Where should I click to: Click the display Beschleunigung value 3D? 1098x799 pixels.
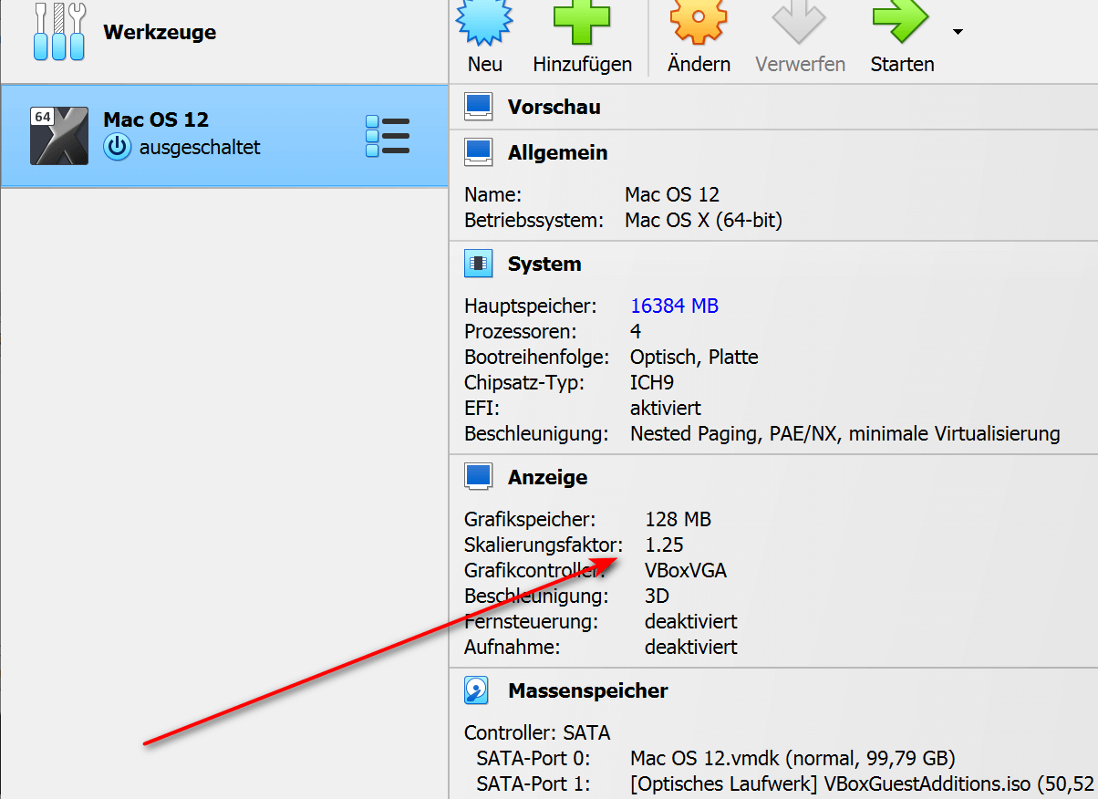pyautogui.click(x=657, y=596)
